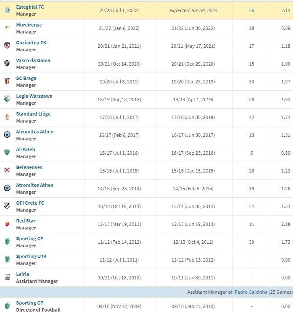This screenshot has height=312, width=293.
Task: Click the OFI Crete FC club crest
Action: 7,206
